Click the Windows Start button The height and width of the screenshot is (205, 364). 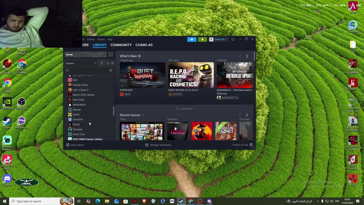4,201
